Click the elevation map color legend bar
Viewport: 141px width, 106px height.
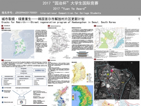73,97
